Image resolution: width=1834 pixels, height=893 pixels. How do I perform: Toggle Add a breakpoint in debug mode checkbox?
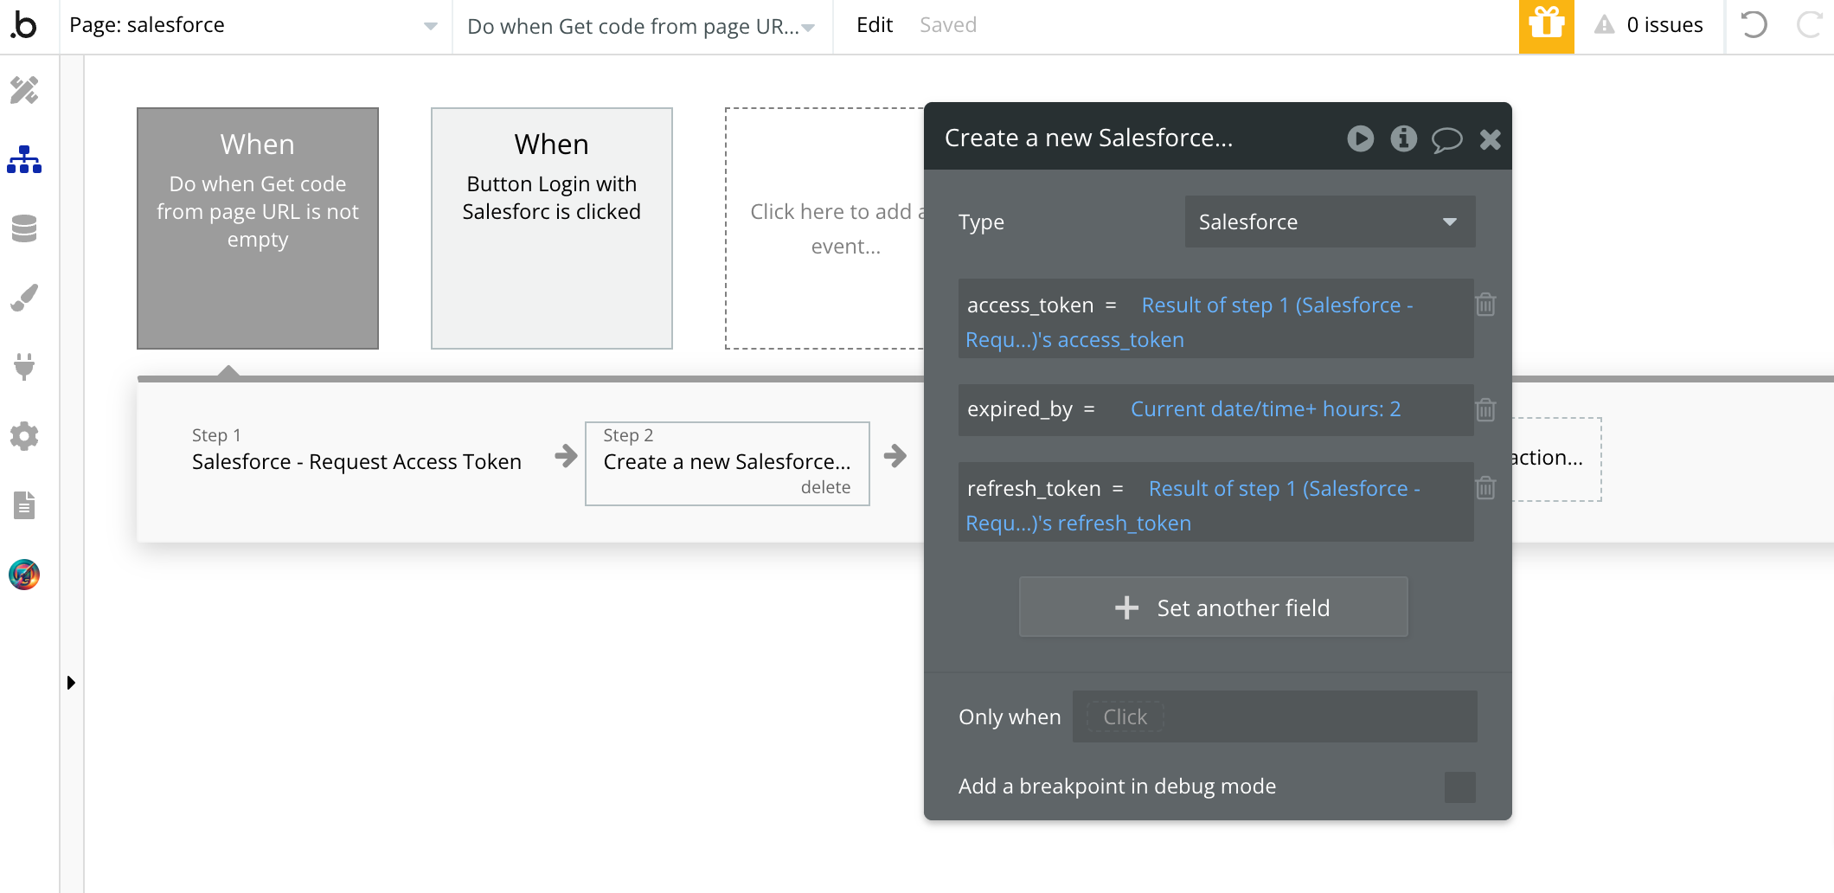tap(1459, 787)
